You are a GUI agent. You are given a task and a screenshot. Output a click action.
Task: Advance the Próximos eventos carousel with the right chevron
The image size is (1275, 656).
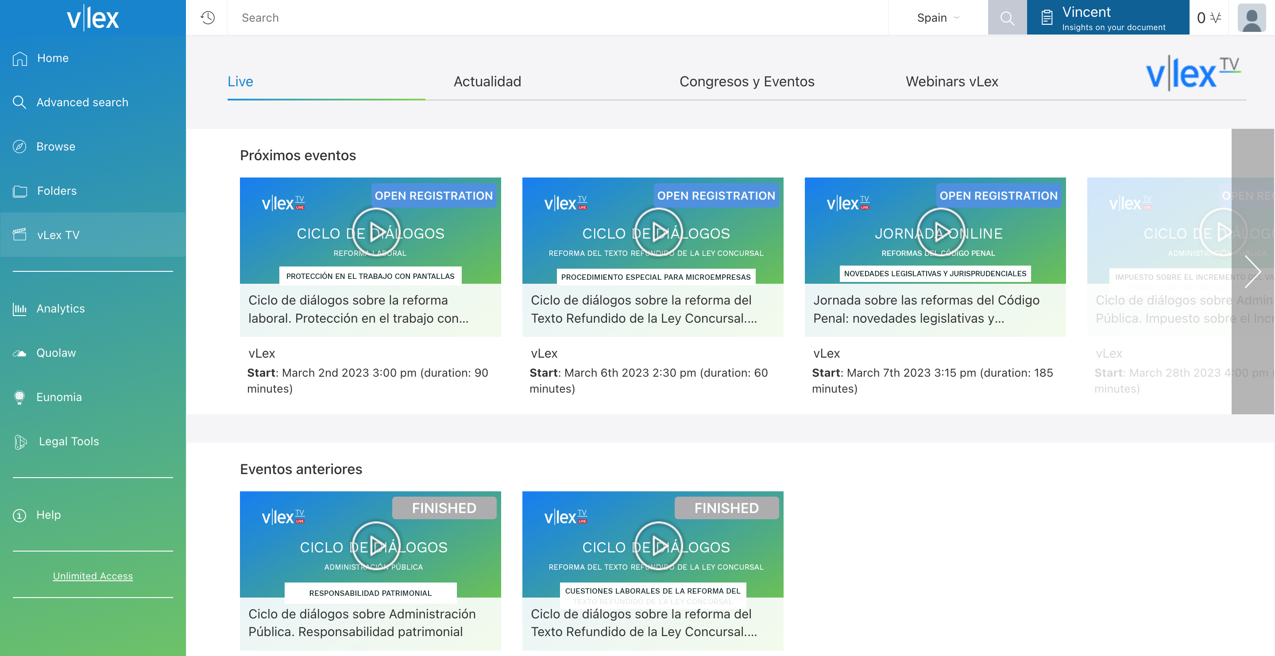pyautogui.click(x=1252, y=272)
